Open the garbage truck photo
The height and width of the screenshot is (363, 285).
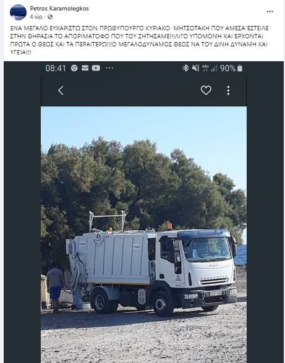pos(143,234)
